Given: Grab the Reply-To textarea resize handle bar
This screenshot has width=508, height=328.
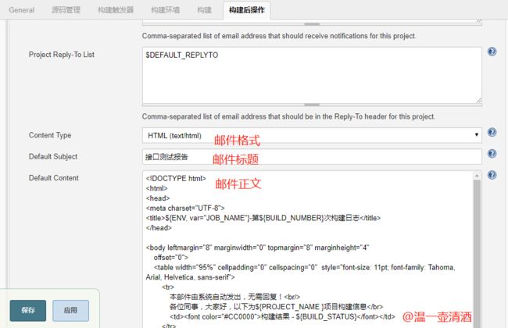Looking at the screenshot, I should [x=312, y=105].
